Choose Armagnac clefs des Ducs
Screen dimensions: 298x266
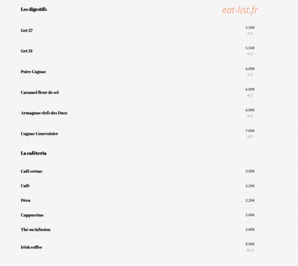(x=44, y=113)
